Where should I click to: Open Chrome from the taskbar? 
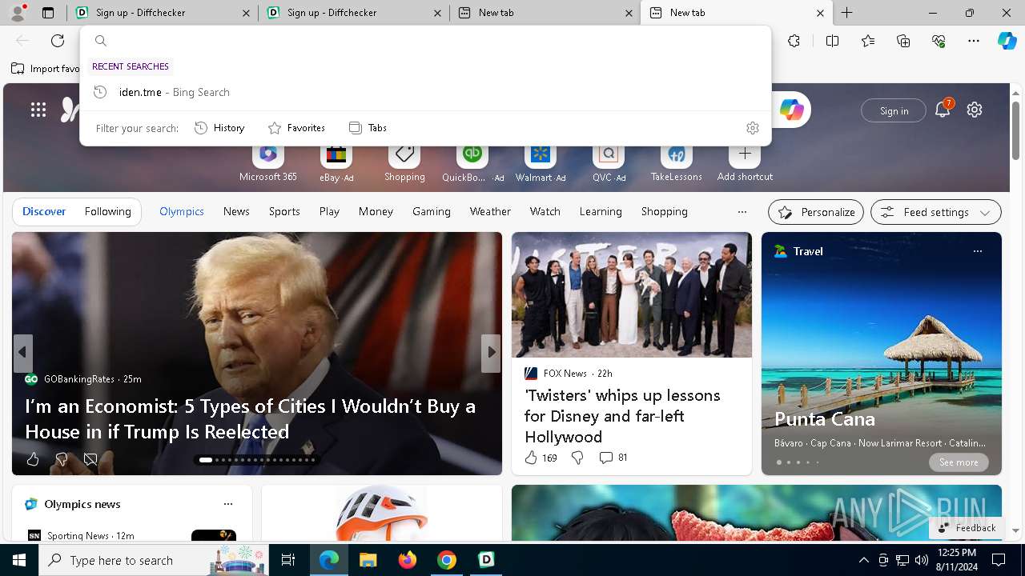click(447, 560)
